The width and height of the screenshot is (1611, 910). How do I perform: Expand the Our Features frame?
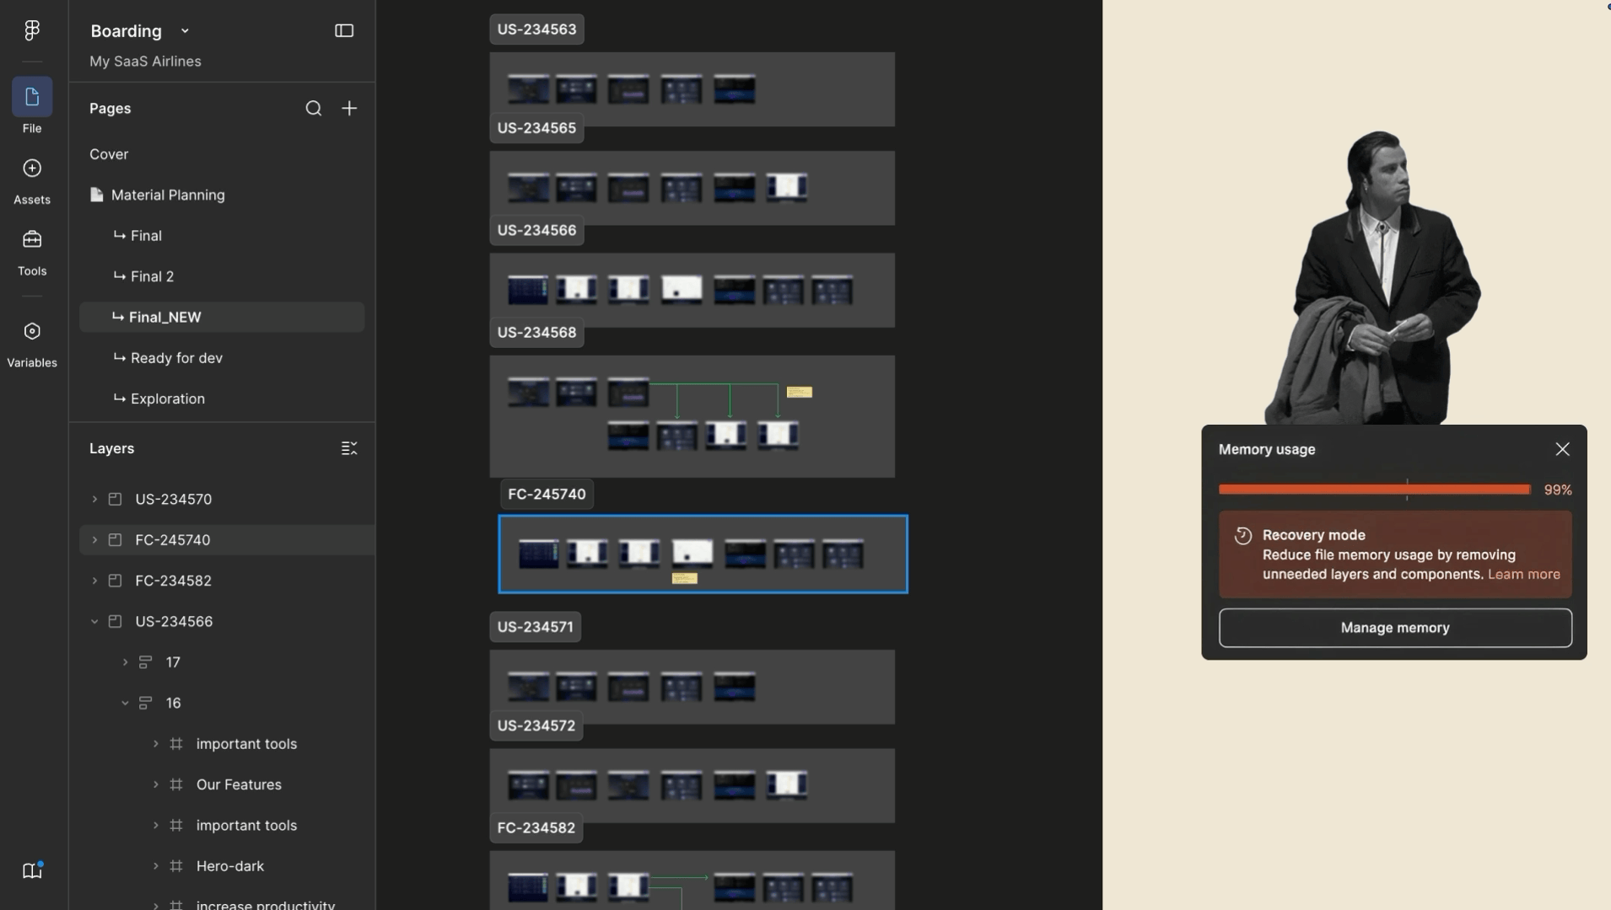155,784
